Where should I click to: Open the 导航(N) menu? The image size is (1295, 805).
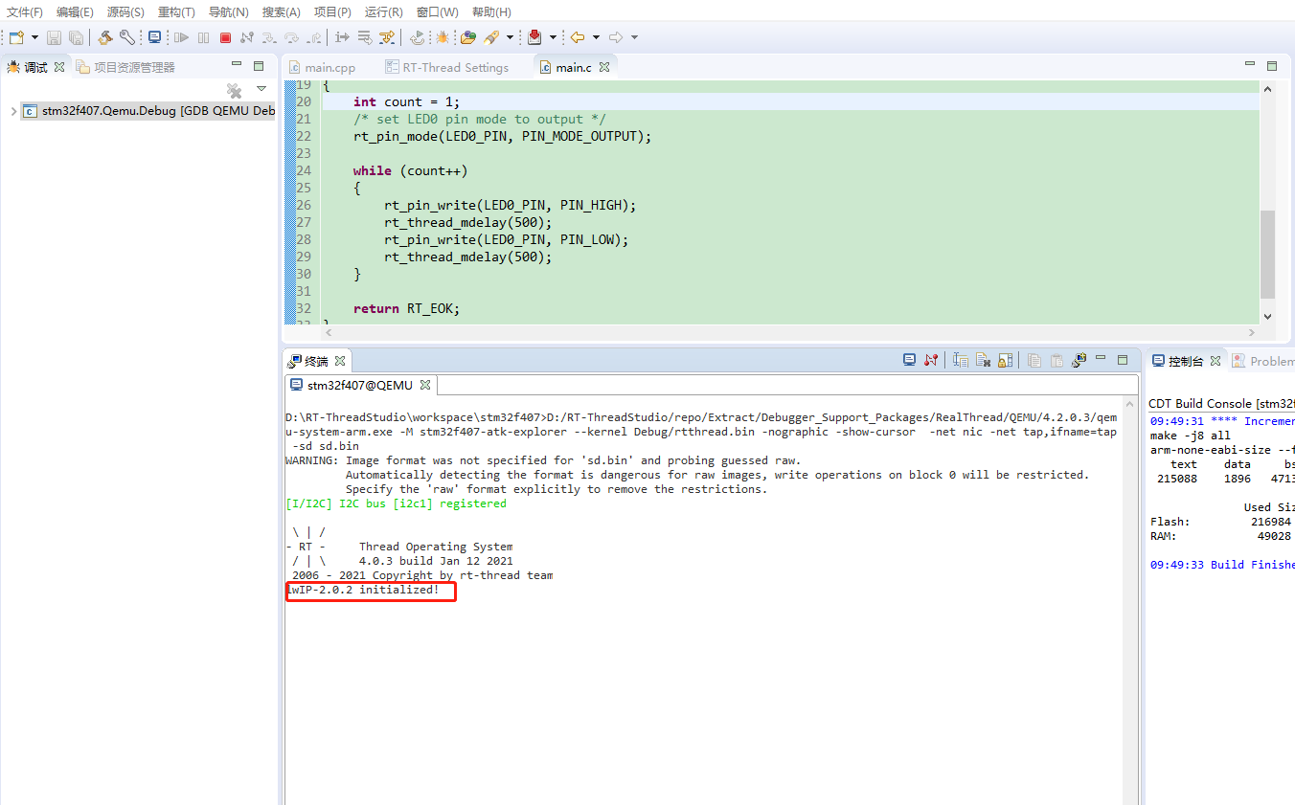coord(229,11)
